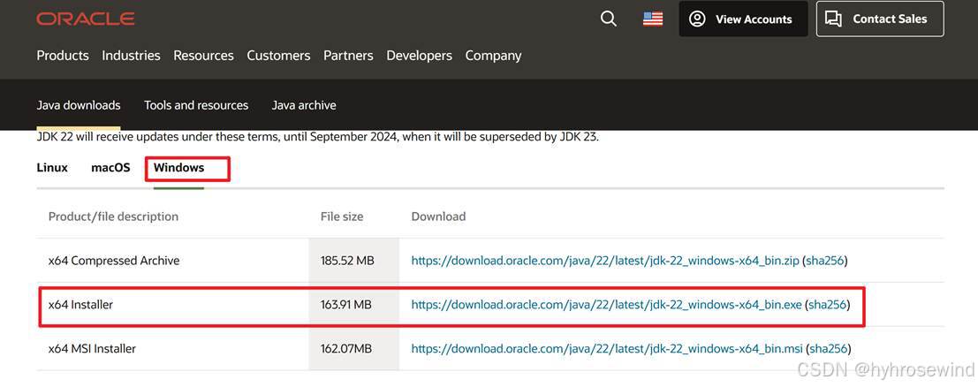Select the macOS platform tab
This screenshot has width=978, height=387.
110,167
